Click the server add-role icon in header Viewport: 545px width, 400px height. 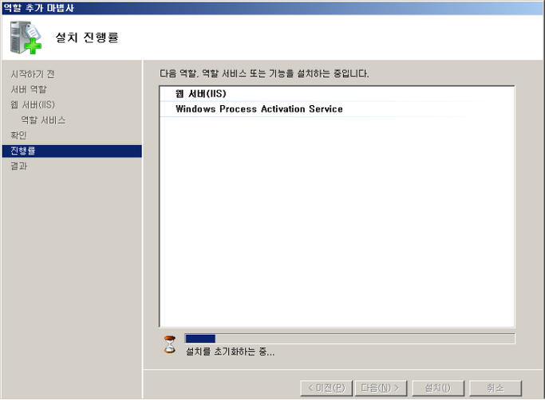(26, 37)
